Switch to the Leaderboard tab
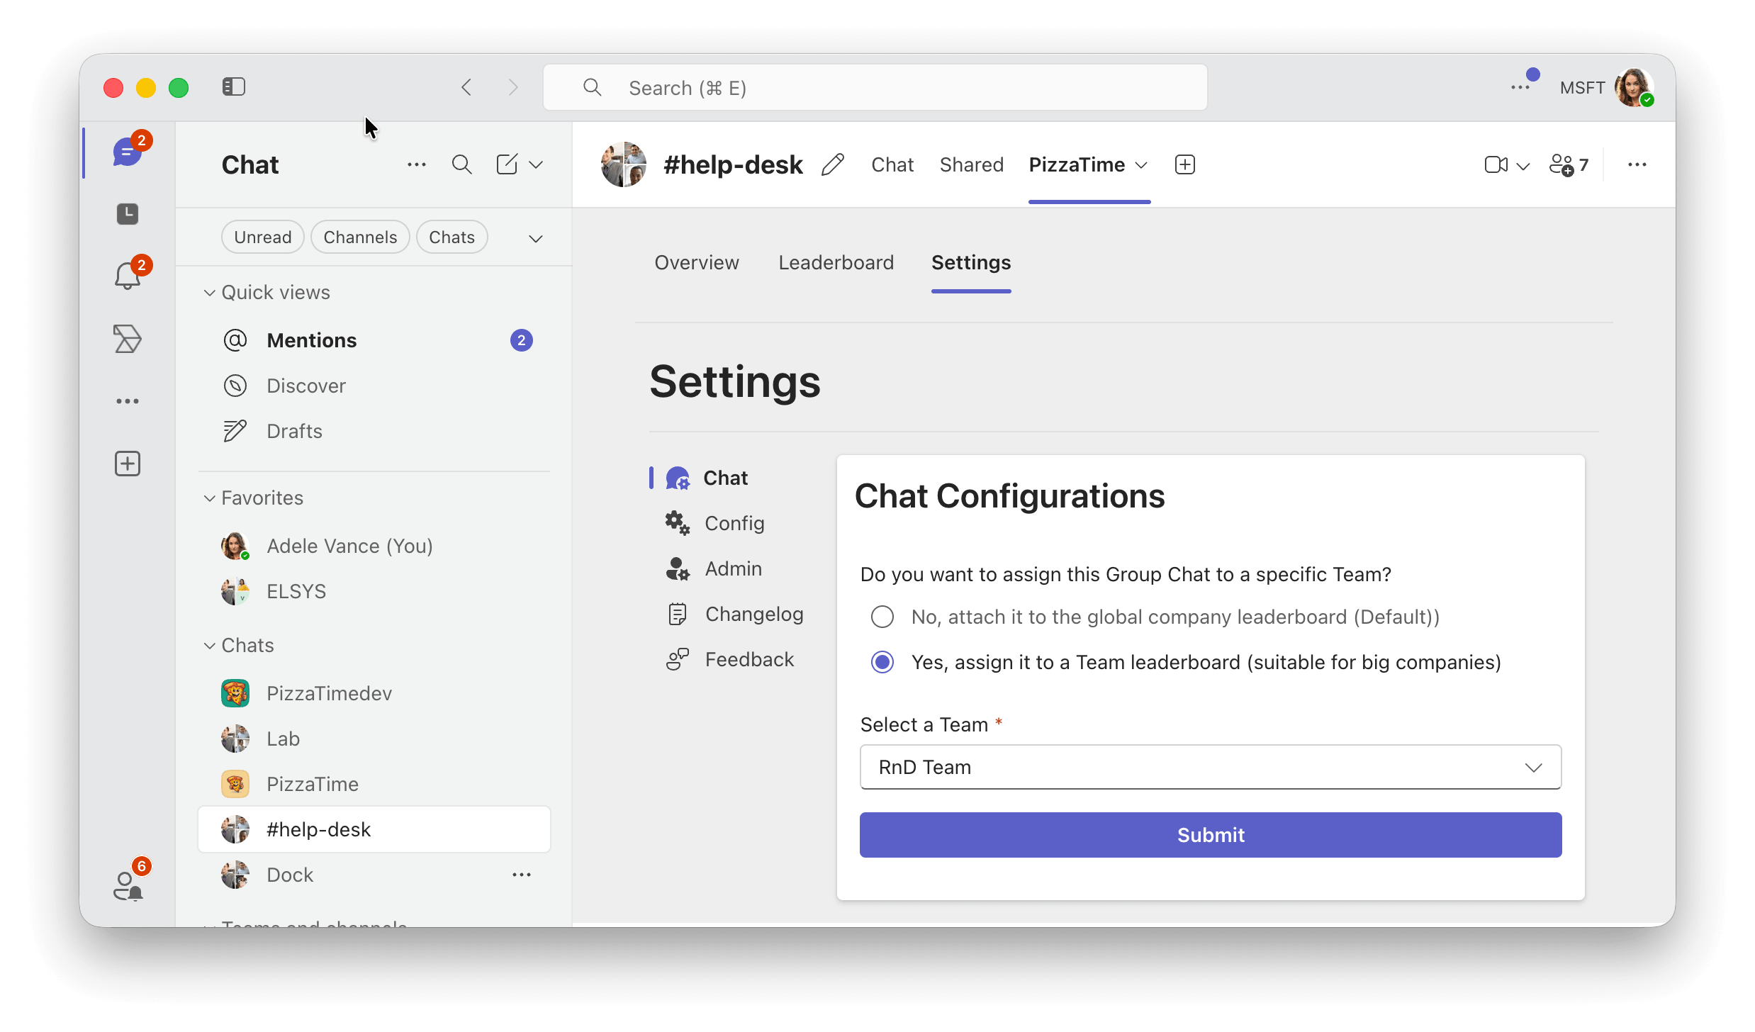The height and width of the screenshot is (1032, 1755). (836, 262)
